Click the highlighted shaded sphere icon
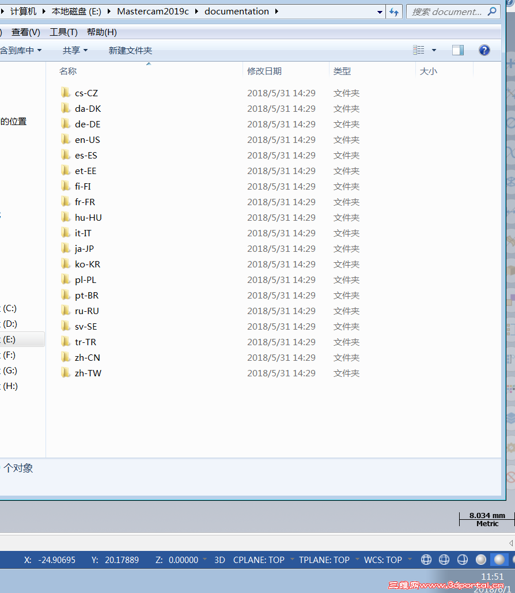Image resolution: width=515 pixels, height=593 pixels. 499,560
